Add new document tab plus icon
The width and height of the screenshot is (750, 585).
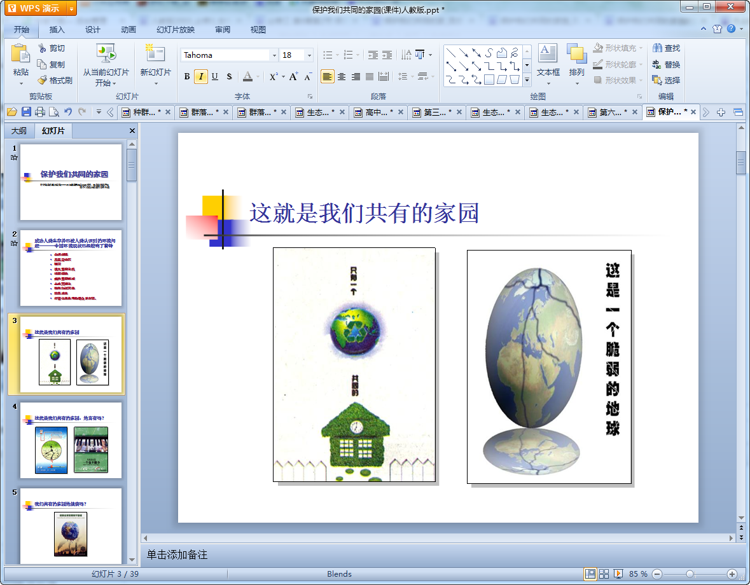click(x=721, y=113)
